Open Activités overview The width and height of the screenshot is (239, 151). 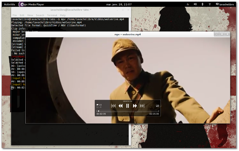tap(9, 4)
